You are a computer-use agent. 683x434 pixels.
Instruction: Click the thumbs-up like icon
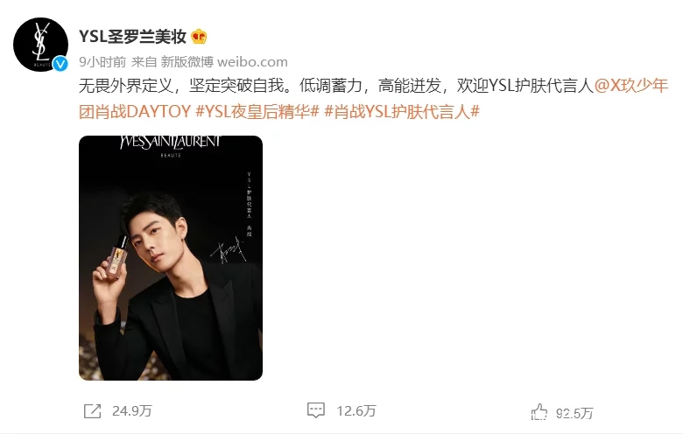point(539,412)
